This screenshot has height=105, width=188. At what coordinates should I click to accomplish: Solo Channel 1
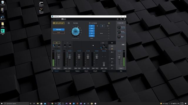point(59,68)
